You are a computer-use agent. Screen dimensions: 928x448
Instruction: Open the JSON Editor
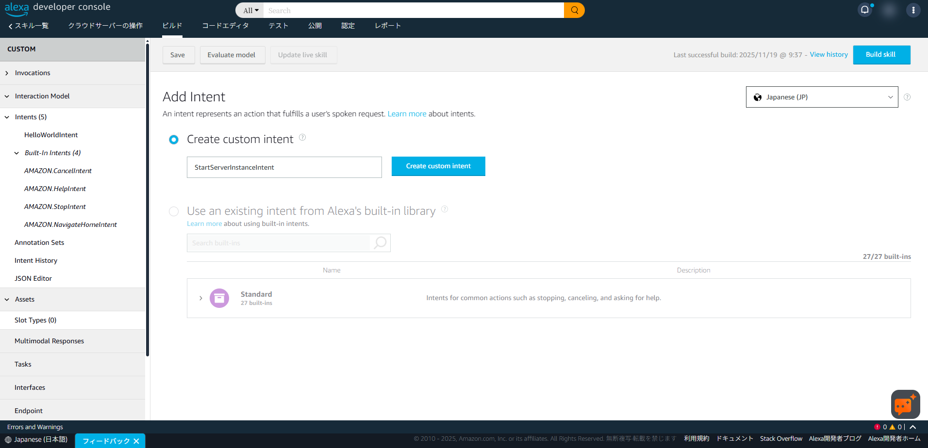pyautogui.click(x=33, y=278)
